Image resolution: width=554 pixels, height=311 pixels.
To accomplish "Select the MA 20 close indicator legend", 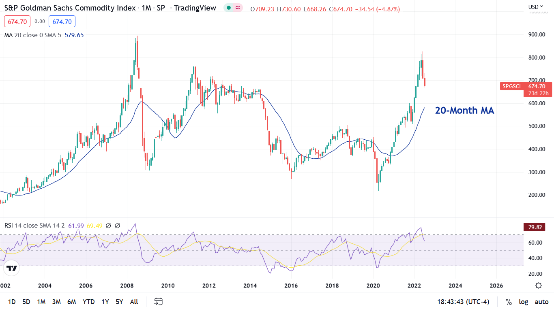I will (x=33, y=35).
